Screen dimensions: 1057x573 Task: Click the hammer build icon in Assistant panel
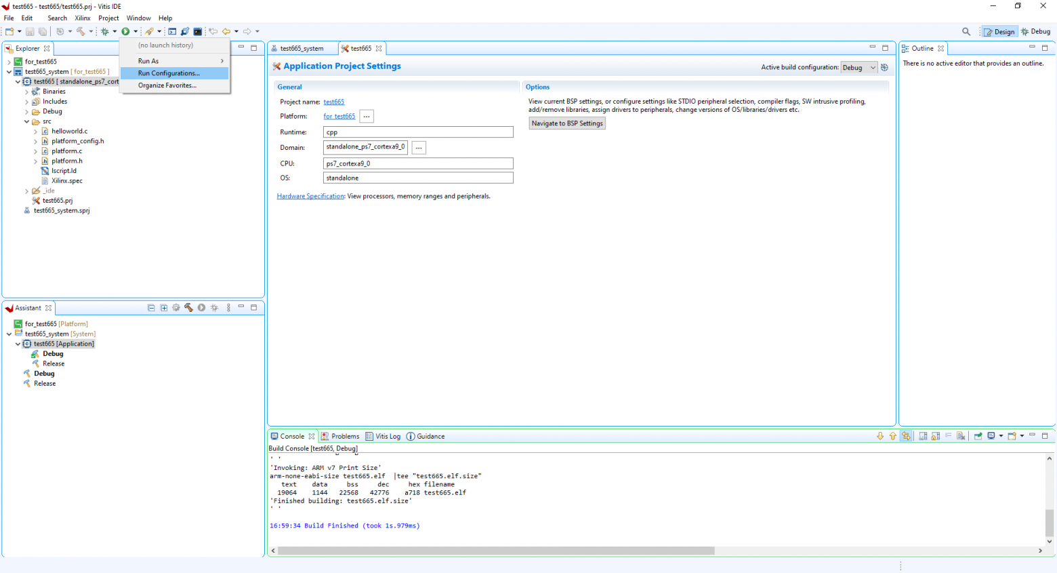(x=188, y=308)
